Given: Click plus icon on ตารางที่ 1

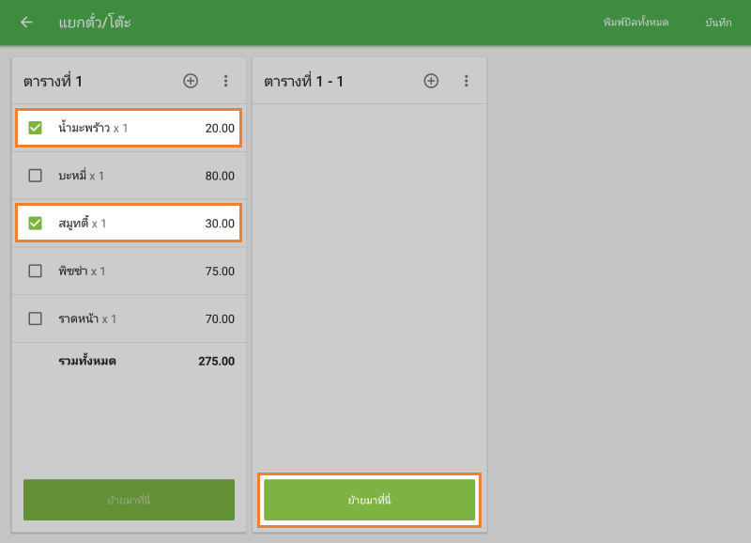Looking at the screenshot, I should pos(191,81).
